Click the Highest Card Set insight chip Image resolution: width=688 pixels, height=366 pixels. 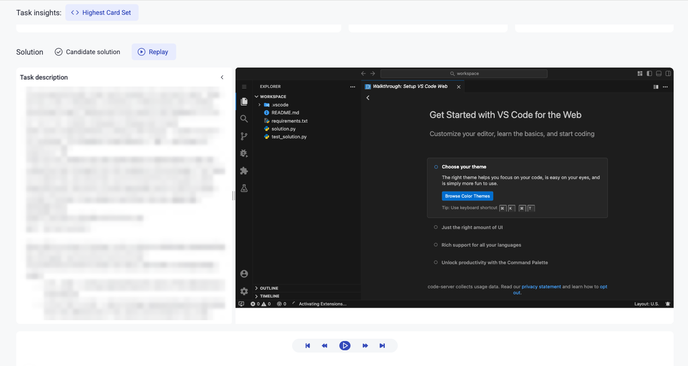click(102, 12)
